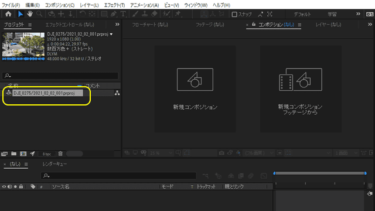Select the Orbit camera tool
The image size is (375, 211).
tap(52, 14)
